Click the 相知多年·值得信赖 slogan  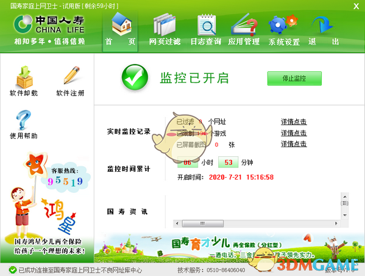tap(49, 42)
